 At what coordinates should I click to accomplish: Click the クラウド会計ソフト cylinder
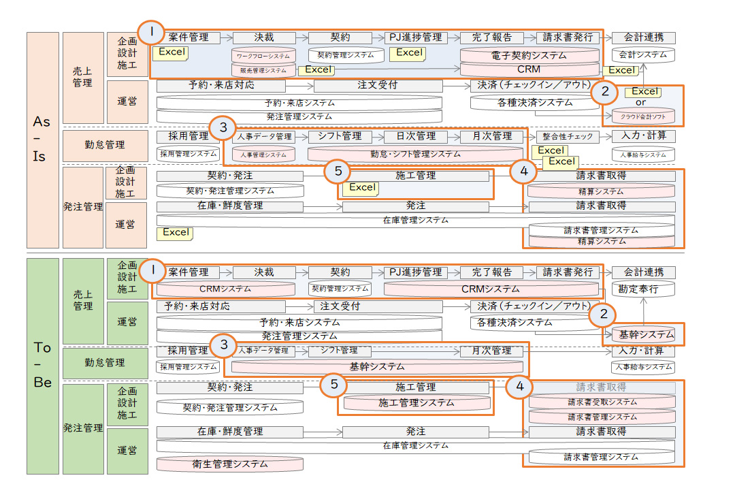(x=643, y=116)
